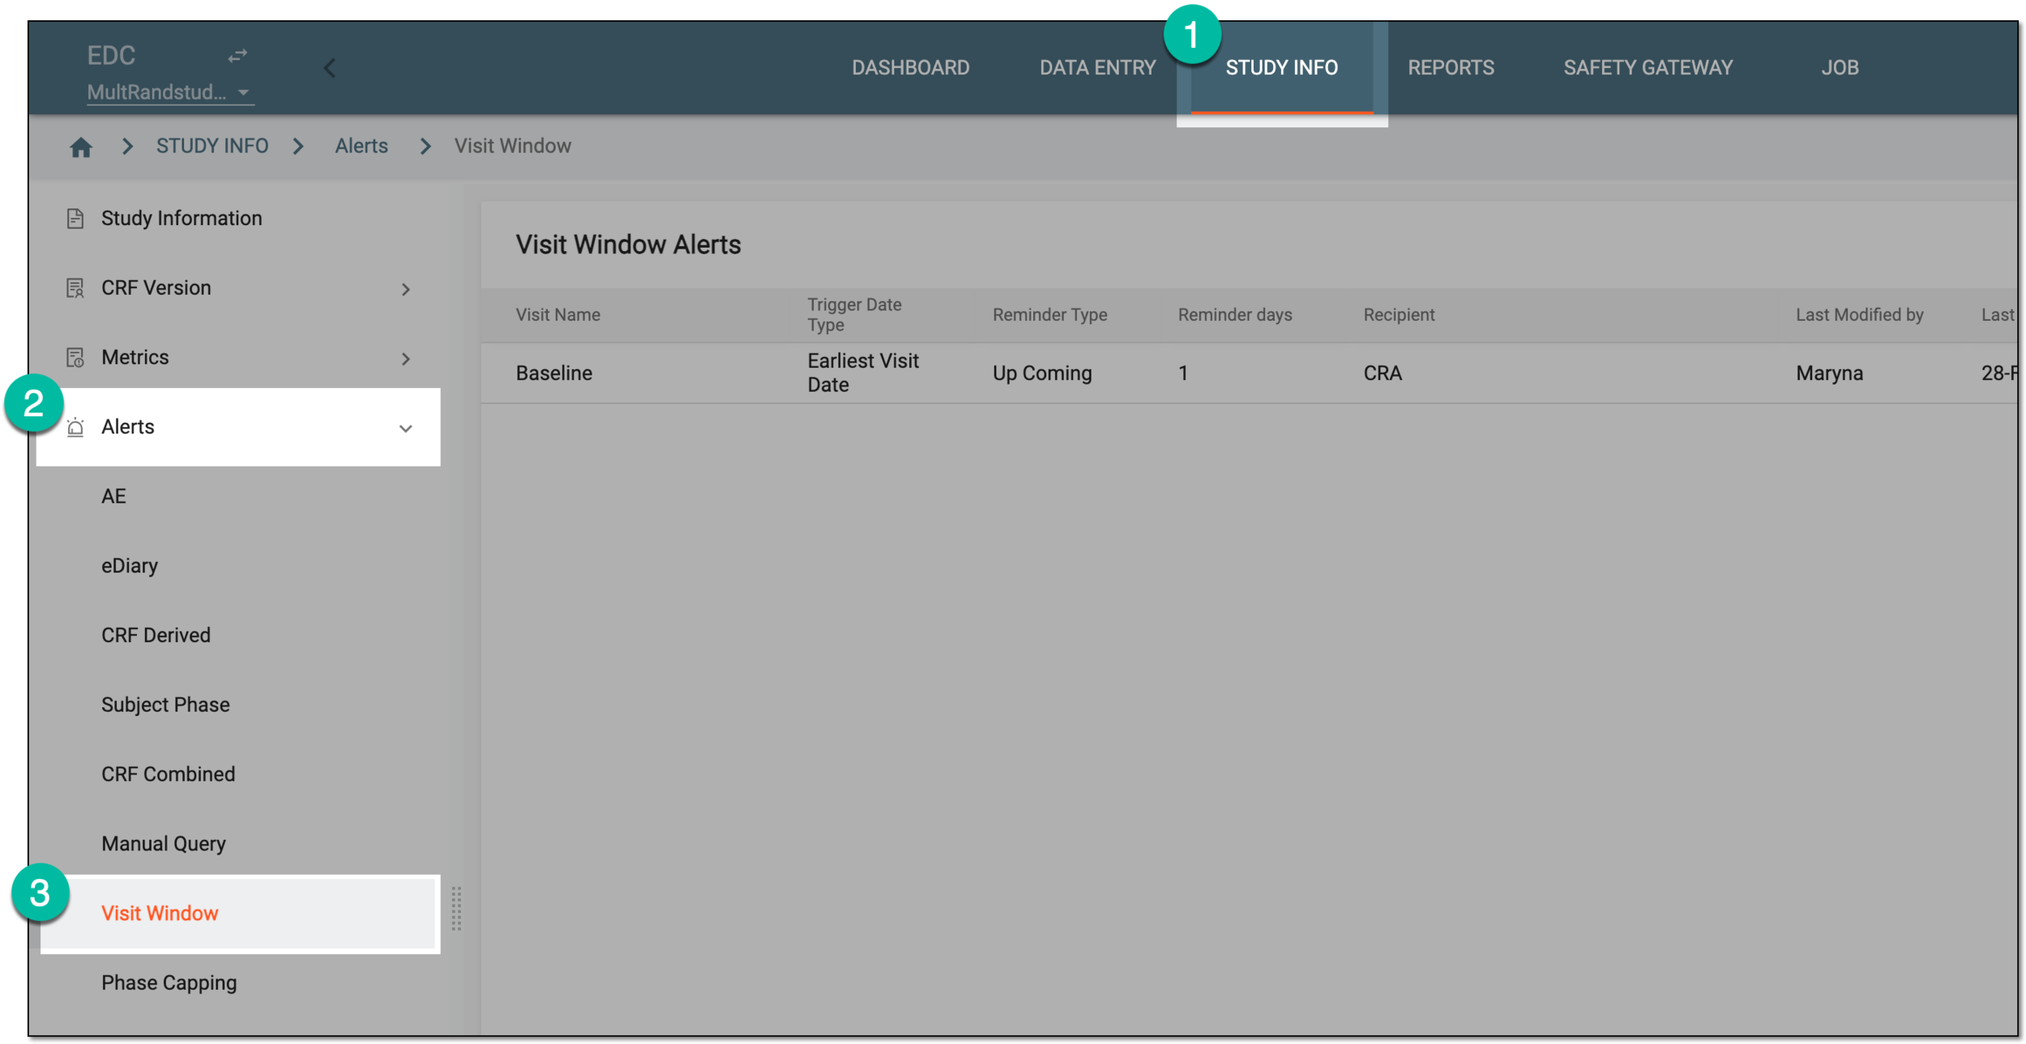Collapse sidebar using the back chevron
The height and width of the screenshot is (1044, 2026).
pos(329,68)
